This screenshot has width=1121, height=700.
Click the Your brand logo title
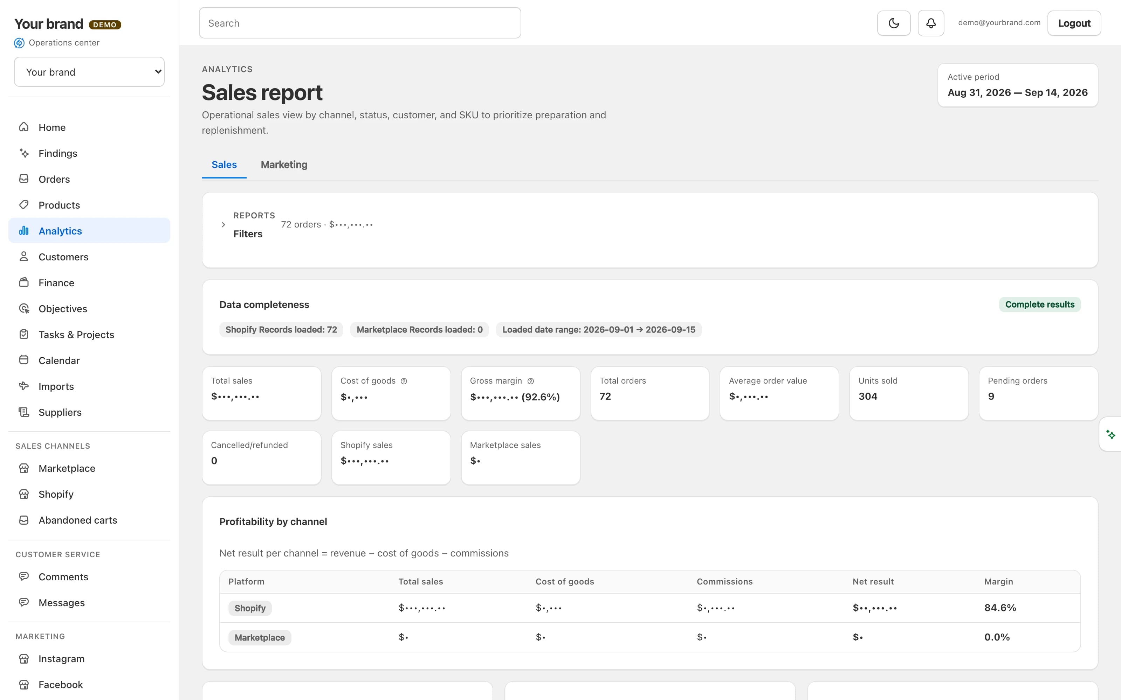[49, 23]
